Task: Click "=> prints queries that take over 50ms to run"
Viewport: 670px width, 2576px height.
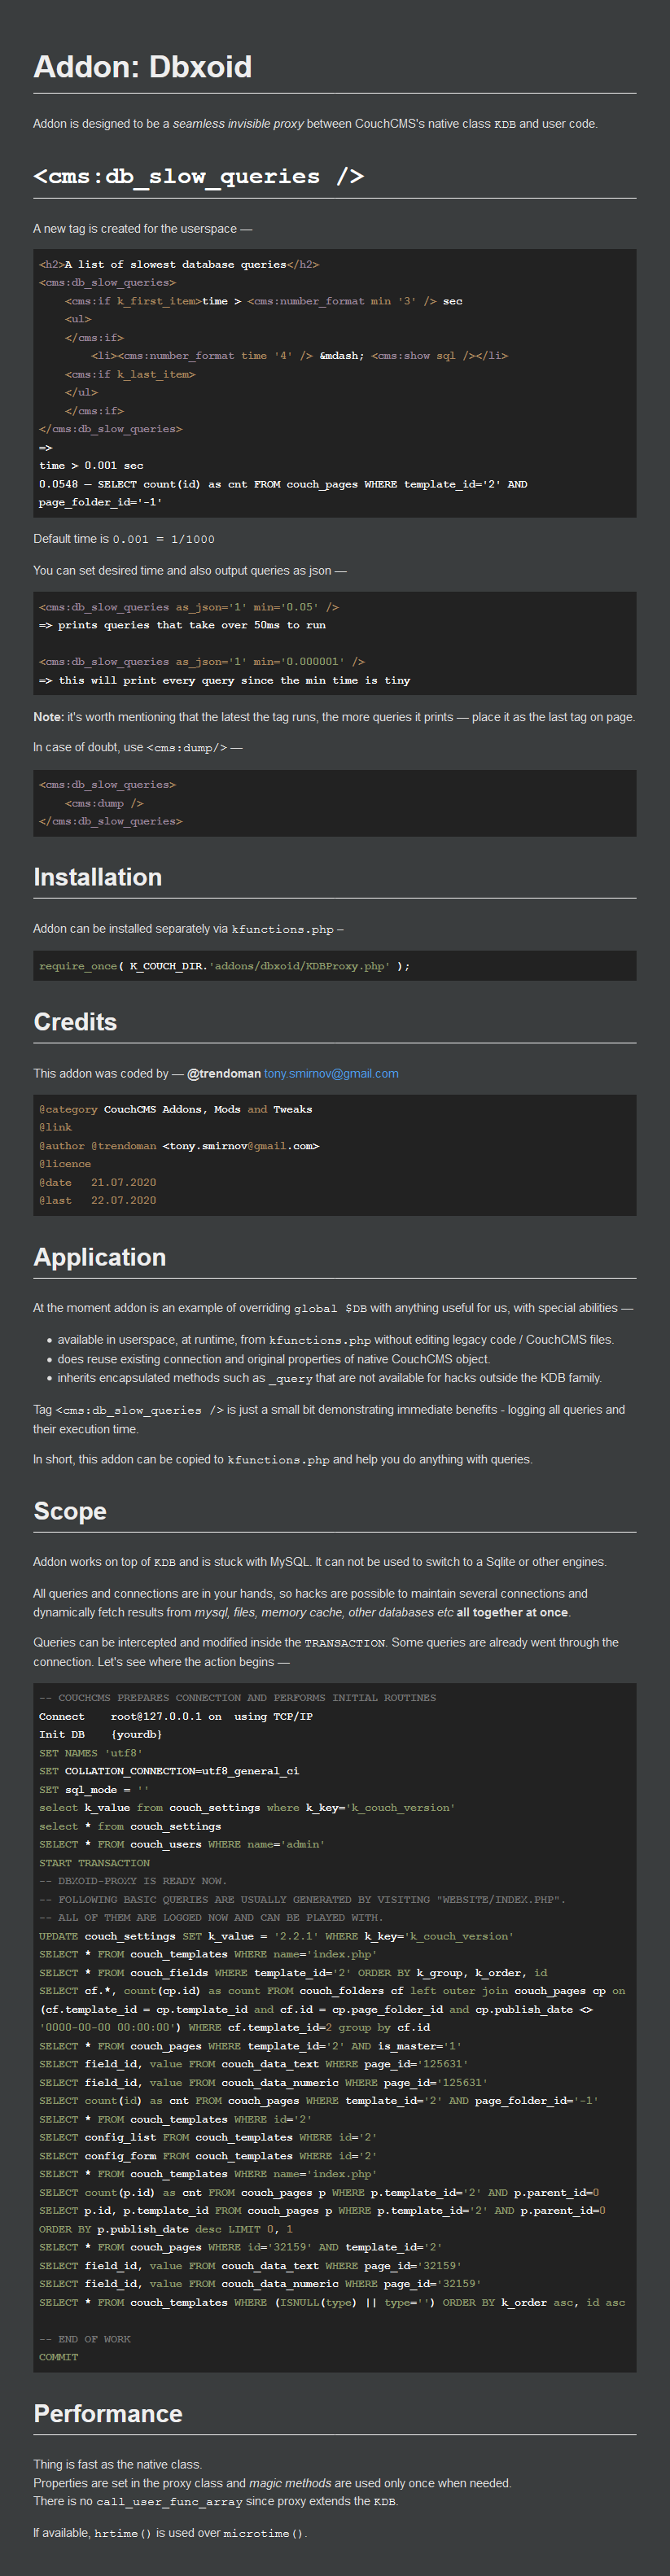Action: pyautogui.click(x=182, y=625)
